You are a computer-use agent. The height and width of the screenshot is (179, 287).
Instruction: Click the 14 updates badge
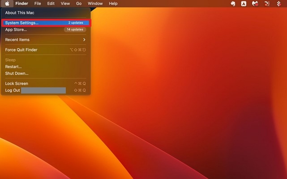(x=74, y=30)
